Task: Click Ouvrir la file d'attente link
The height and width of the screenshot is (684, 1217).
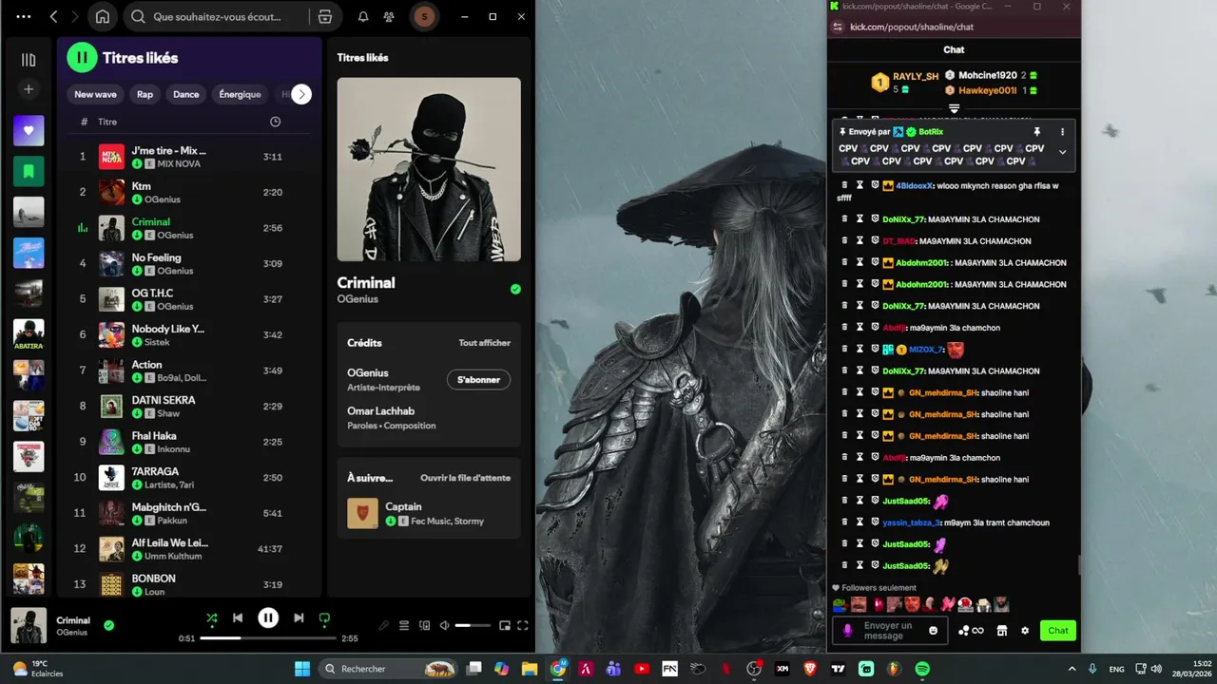Action: click(x=465, y=478)
